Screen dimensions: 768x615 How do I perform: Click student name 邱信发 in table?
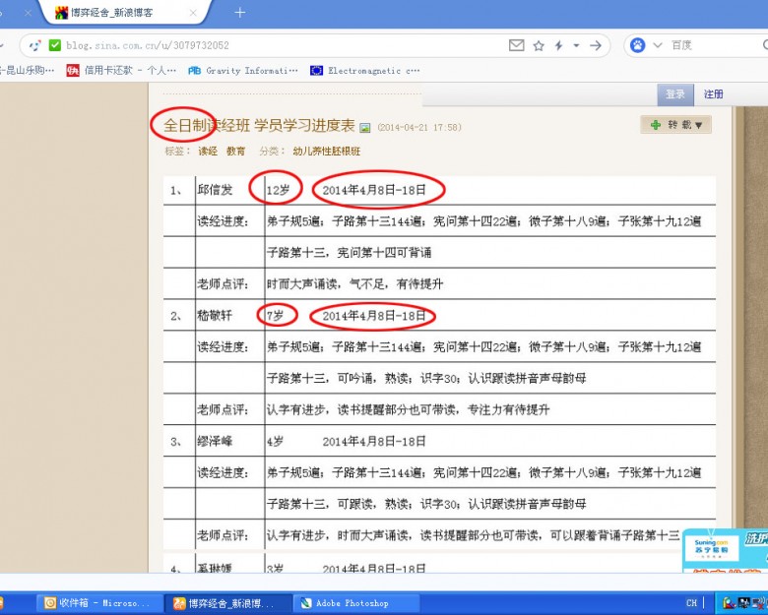(x=215, y=190)
